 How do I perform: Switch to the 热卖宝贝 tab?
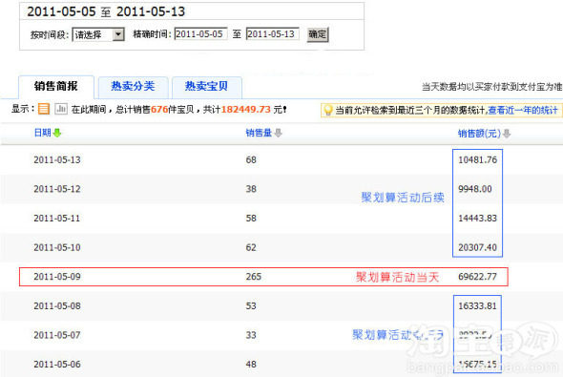point(206,87)
